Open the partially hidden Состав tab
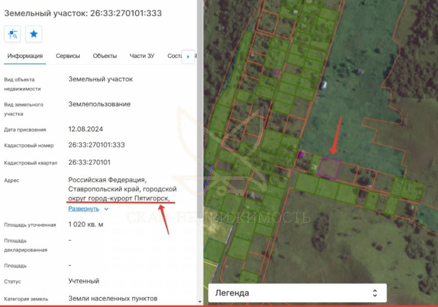This screenshot has width=438, height=307. pos(175,56)
